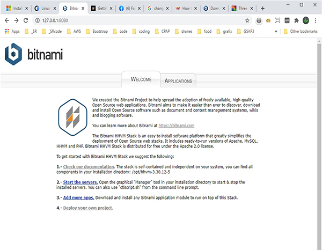The height and width of the screenshot is (250, 322).
Task: Close the Linux tab
Action: coord(55,9)
